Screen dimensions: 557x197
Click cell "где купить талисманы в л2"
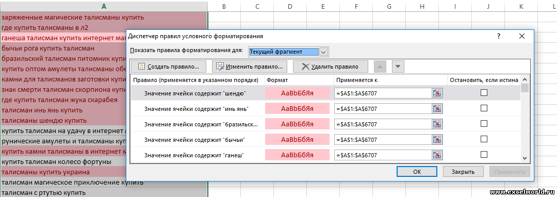[x=104, y=28]
